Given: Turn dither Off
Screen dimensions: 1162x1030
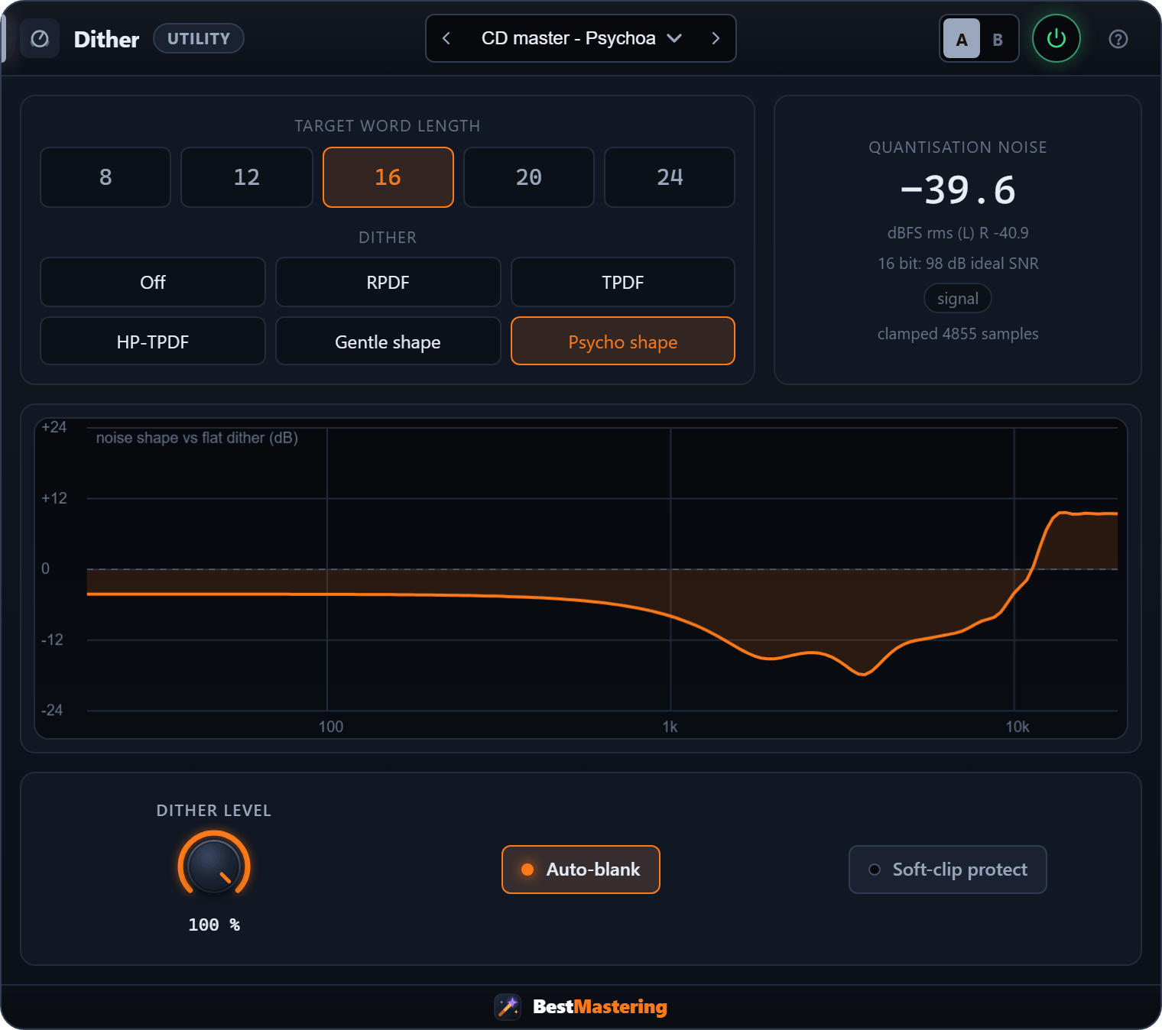Looking at the screenshot, I should pos(153,282).
